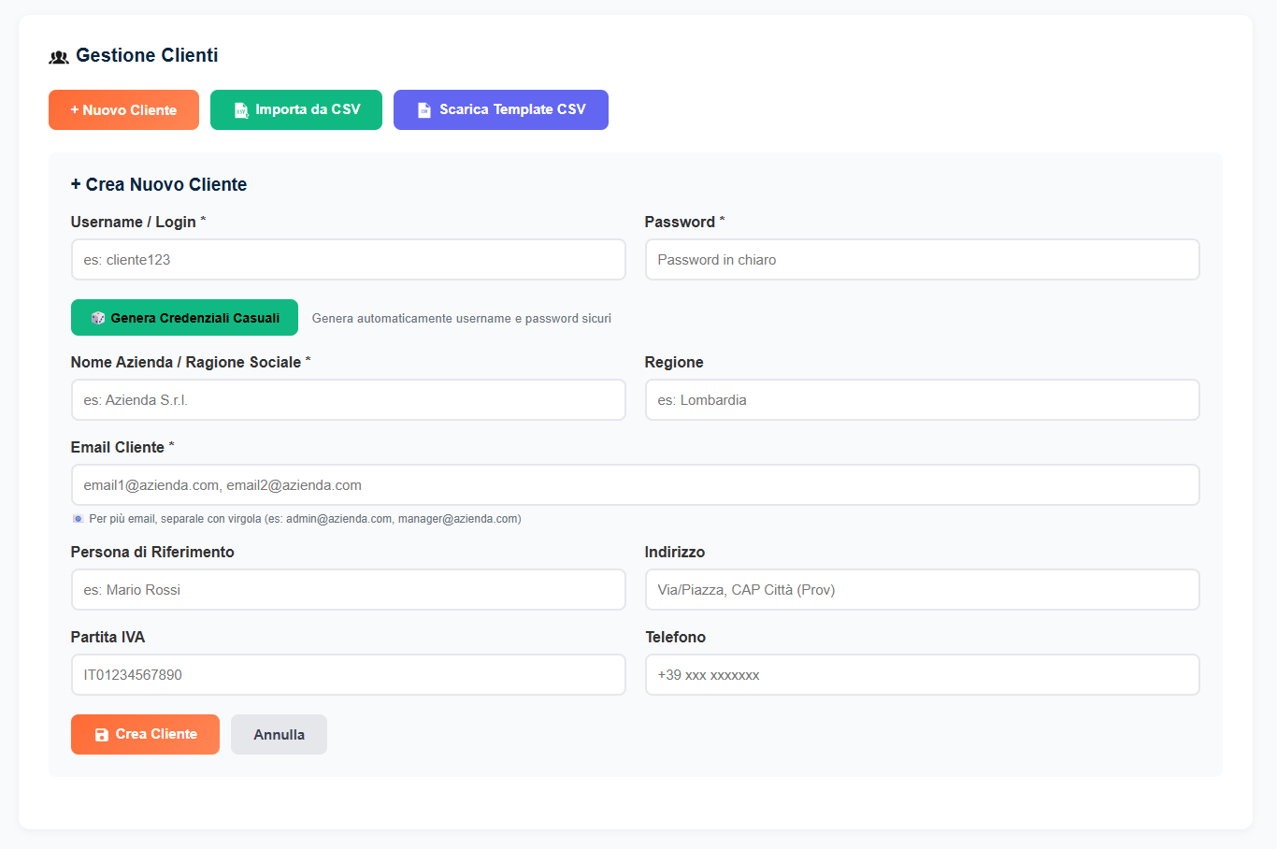Submit with the Crea Cliente button
The image size is (1277, 849).
point(145,734)
